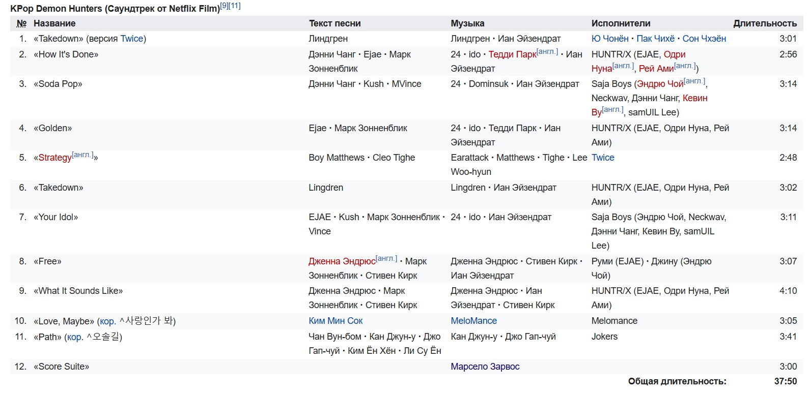This screenshot has width=811, height=393.
Task: Click the 4:10 duration value
Action: click(788, 291)
